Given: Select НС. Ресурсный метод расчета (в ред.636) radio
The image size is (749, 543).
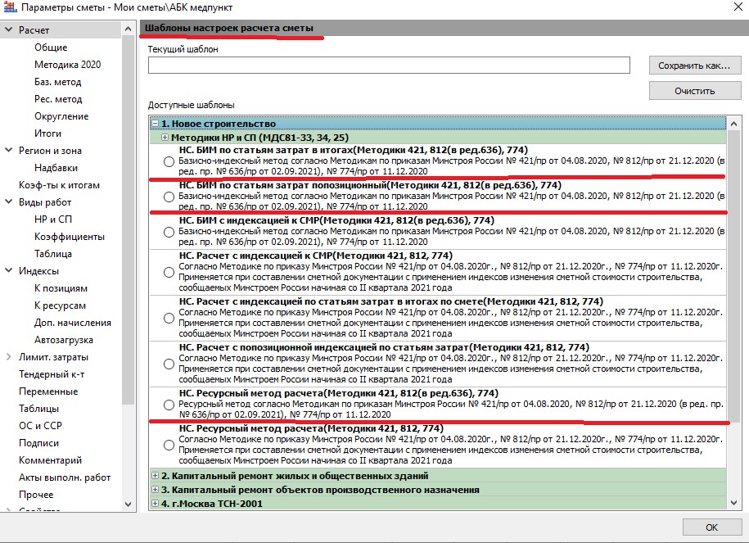Looking at the screenshot, I should [169, 405].
